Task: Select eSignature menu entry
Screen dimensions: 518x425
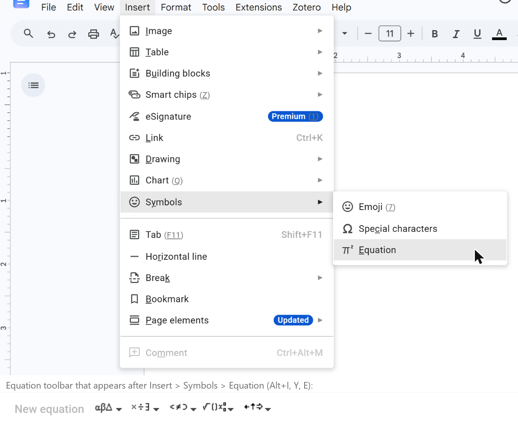Action: pos(227,116)
